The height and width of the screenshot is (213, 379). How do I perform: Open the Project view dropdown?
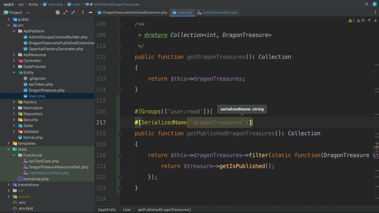pyautogui.click(x=28, y=13)
